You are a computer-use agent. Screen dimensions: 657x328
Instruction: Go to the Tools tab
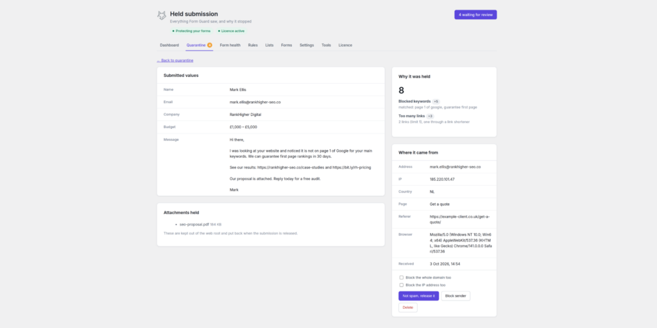coord(327,45)
